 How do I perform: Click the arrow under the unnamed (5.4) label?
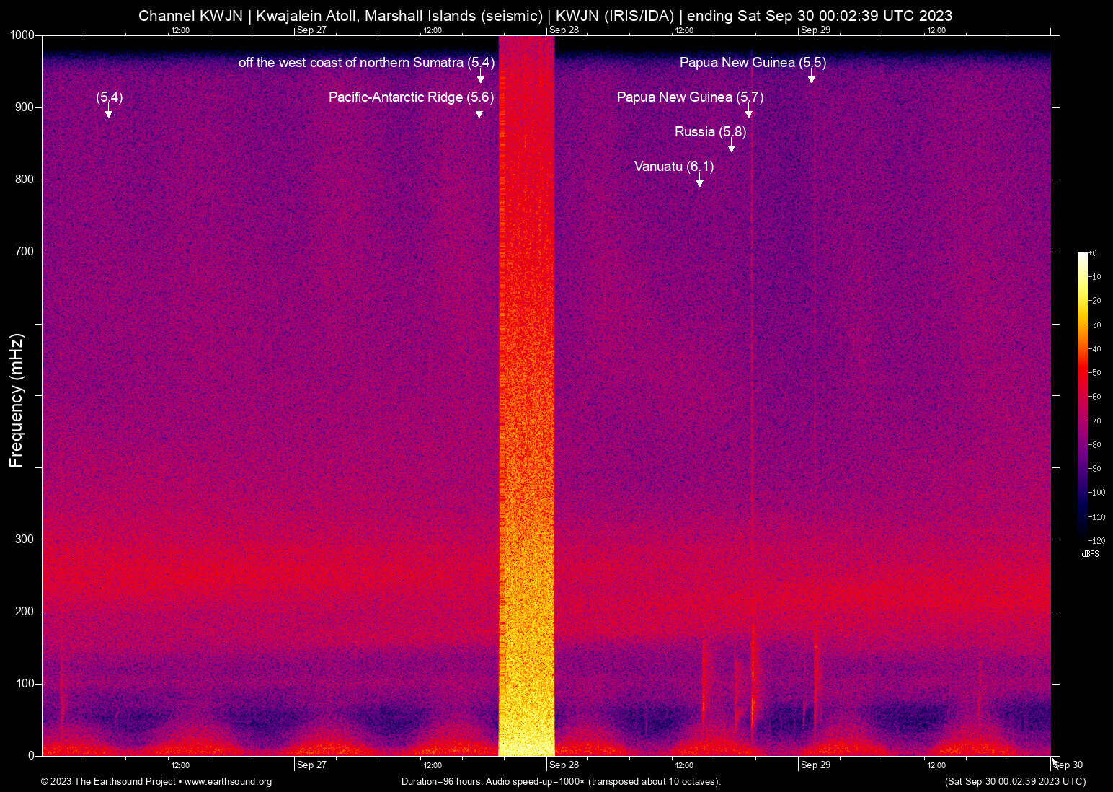[109, 111]
